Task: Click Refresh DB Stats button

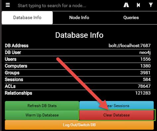Action: (42, 106)
